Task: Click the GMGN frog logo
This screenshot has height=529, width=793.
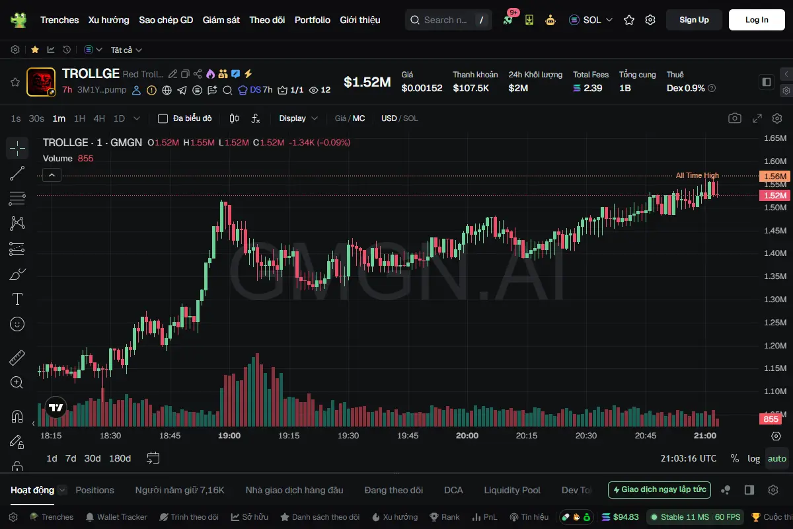Action: (19, 20)
